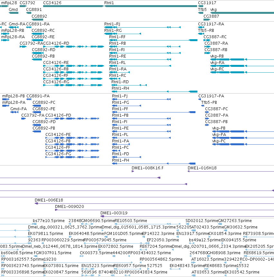Select EST CK00373.5prime
274x277 pixels.
click(96, 253)
